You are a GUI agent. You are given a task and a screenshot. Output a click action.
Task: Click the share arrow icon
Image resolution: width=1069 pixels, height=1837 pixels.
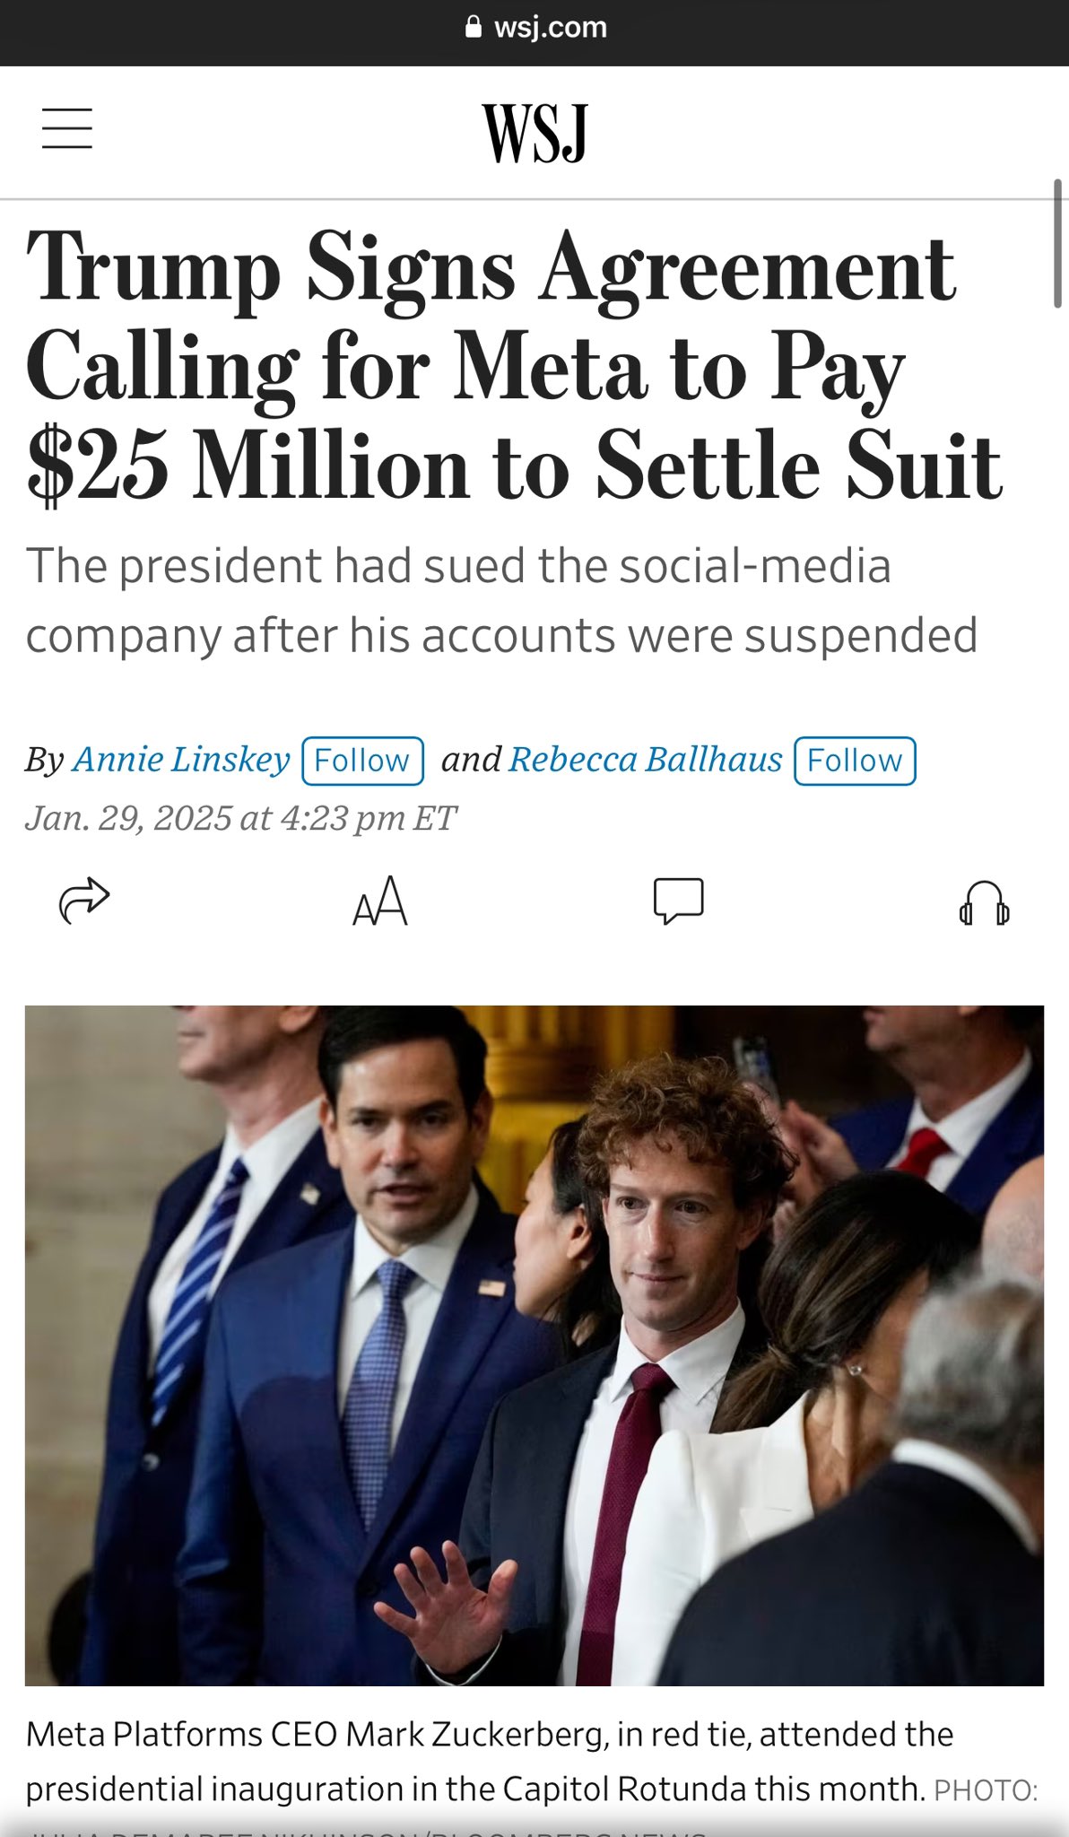tap(83, 900)
